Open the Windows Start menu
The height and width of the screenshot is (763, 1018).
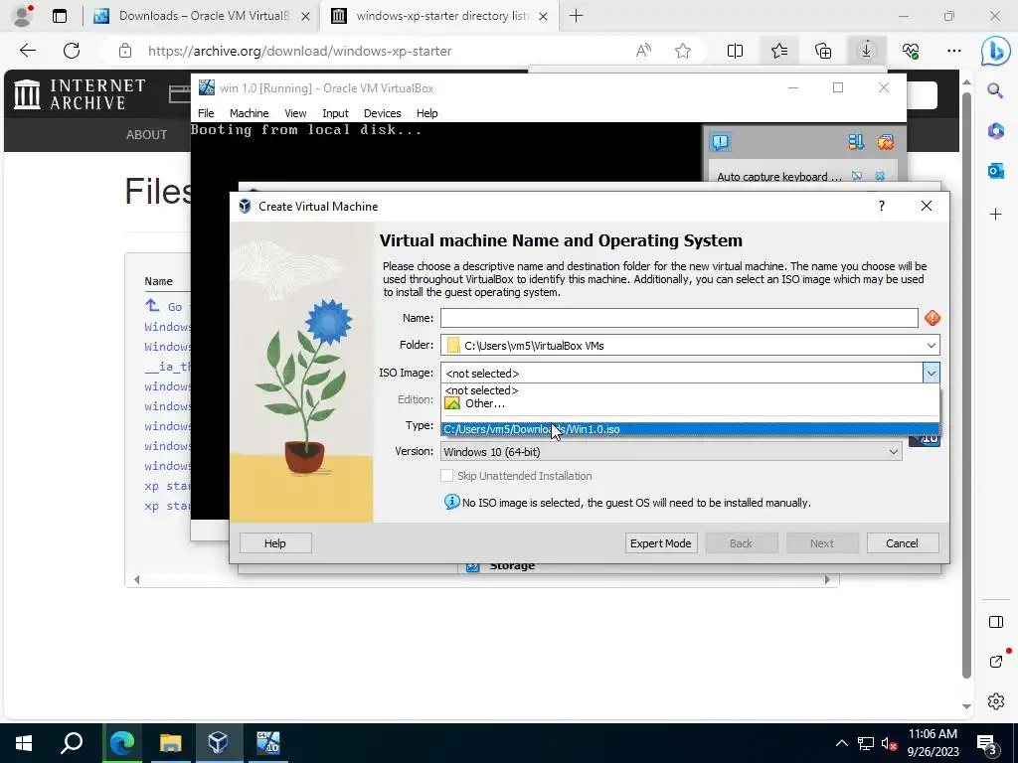(x=24, y=742)
